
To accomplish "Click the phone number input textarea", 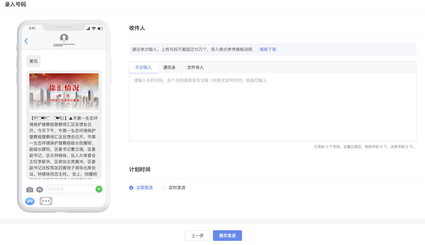I will pyautogui.click(x=272, y=106).
